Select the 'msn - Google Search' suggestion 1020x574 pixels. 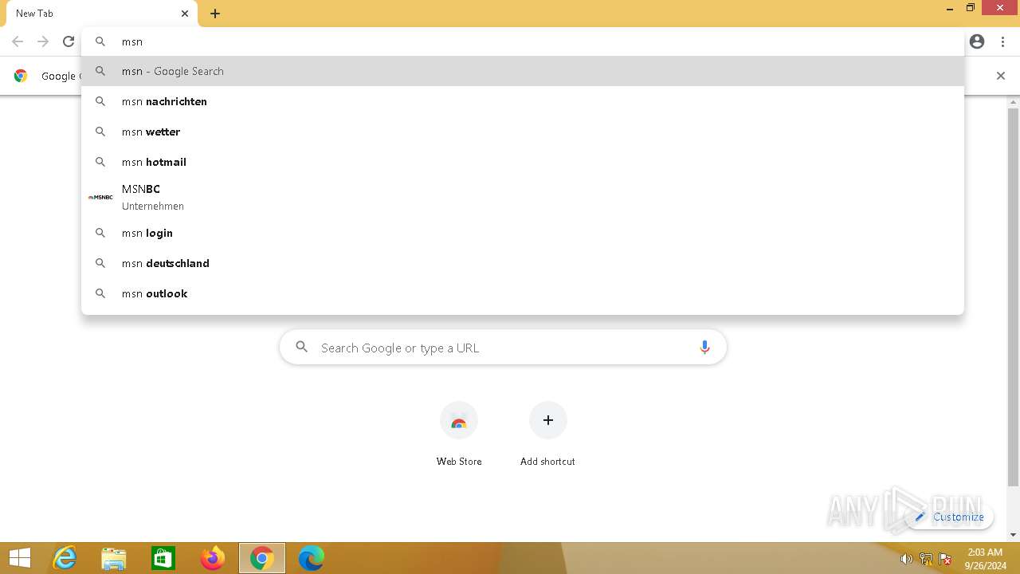(x=523, y=71)
